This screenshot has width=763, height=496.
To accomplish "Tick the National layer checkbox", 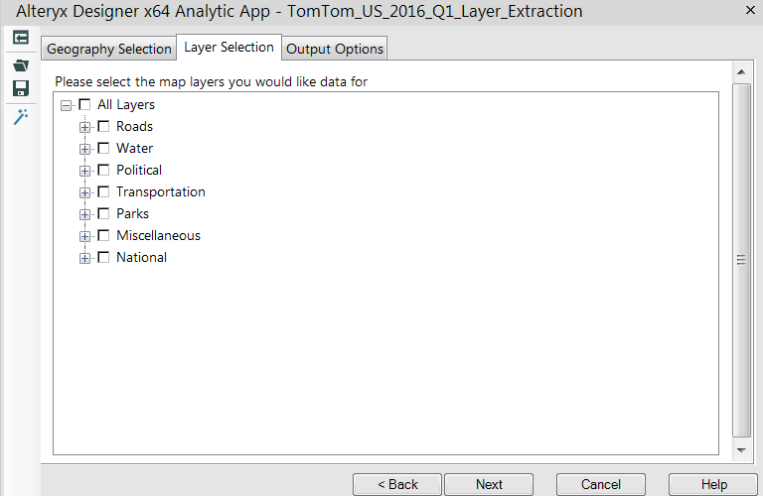I will [103, 258].
